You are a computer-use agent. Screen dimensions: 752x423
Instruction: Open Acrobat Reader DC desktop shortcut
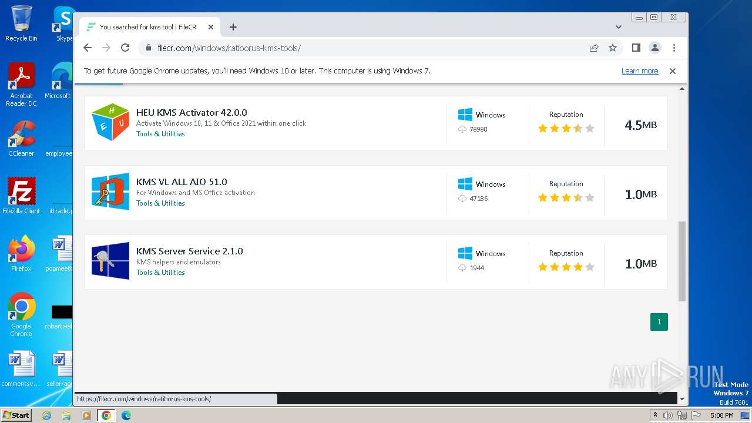[21, 85]
